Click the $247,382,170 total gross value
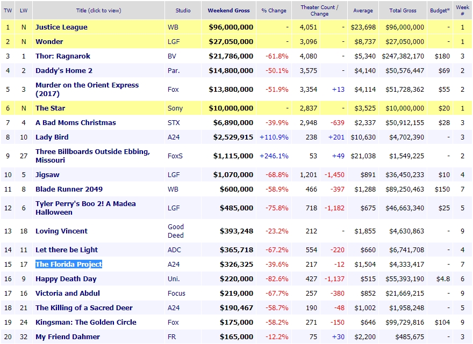This screenshot has height=344, width=473. pyautogui.click(x=403, y=56)
